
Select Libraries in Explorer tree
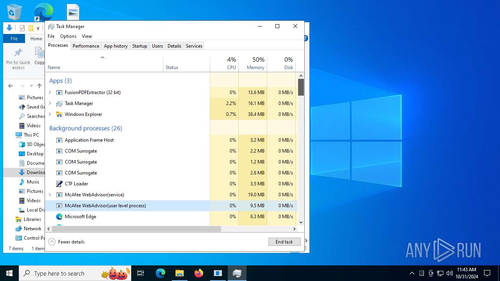(x=32, y=219)
